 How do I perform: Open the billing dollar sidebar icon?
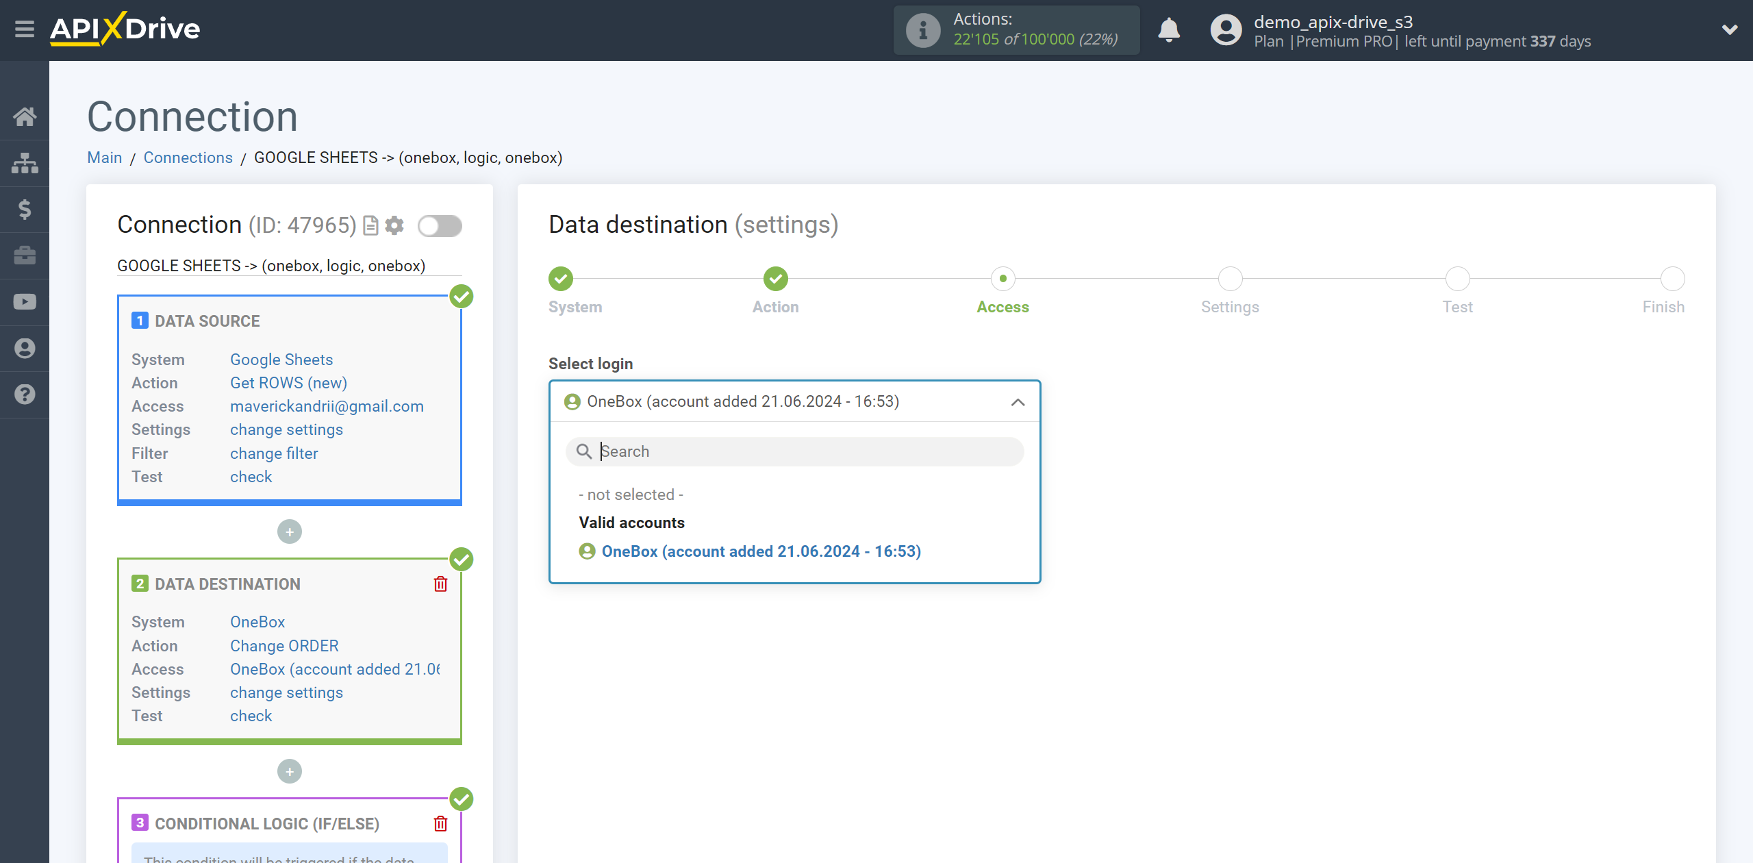[x=25, y=210]
